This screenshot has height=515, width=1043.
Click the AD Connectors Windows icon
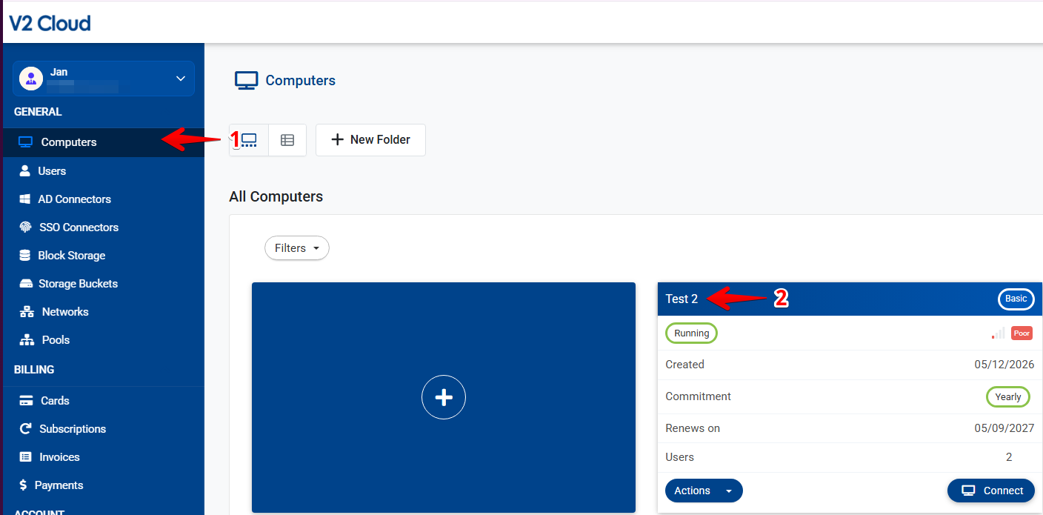[26, 199]
